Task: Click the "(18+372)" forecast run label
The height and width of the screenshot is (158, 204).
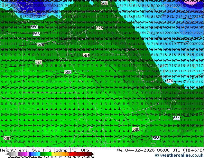Action: click(194, 150)
